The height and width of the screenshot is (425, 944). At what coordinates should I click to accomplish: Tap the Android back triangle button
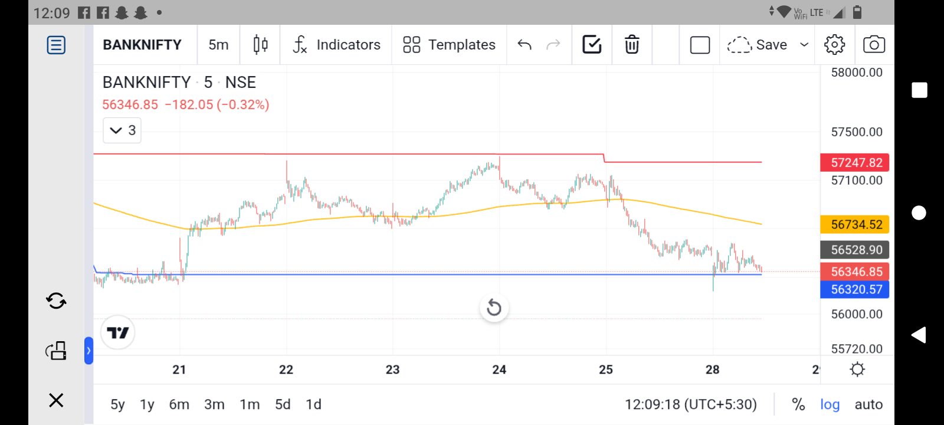pos(919,335)
